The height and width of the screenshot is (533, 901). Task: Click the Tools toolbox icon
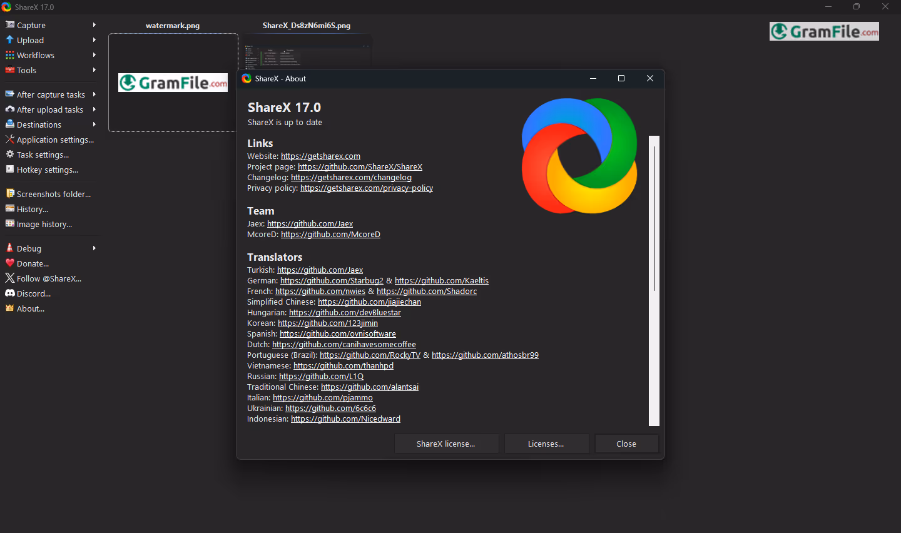10,70
